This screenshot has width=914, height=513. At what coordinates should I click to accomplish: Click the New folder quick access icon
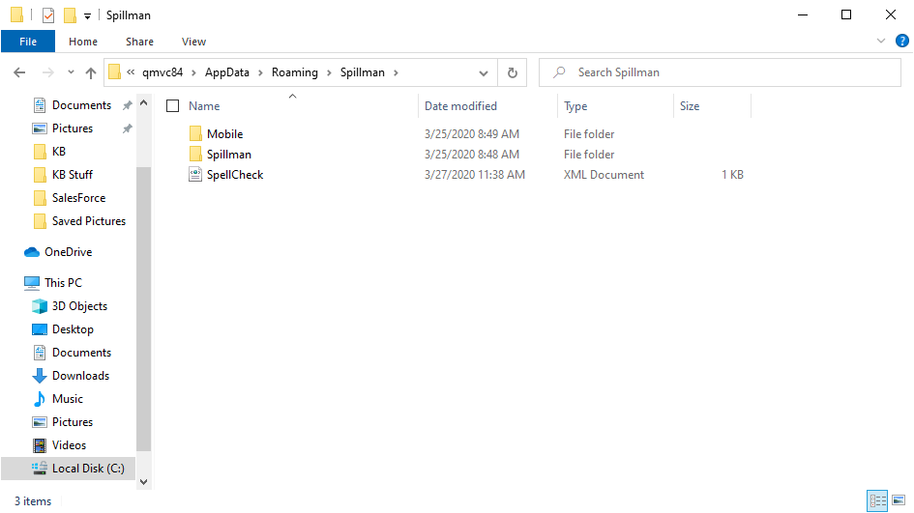70,15
